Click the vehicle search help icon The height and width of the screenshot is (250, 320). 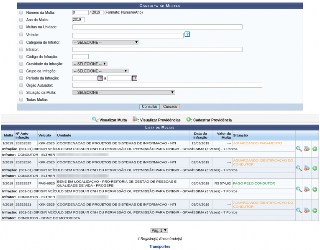tap(187, 34)
